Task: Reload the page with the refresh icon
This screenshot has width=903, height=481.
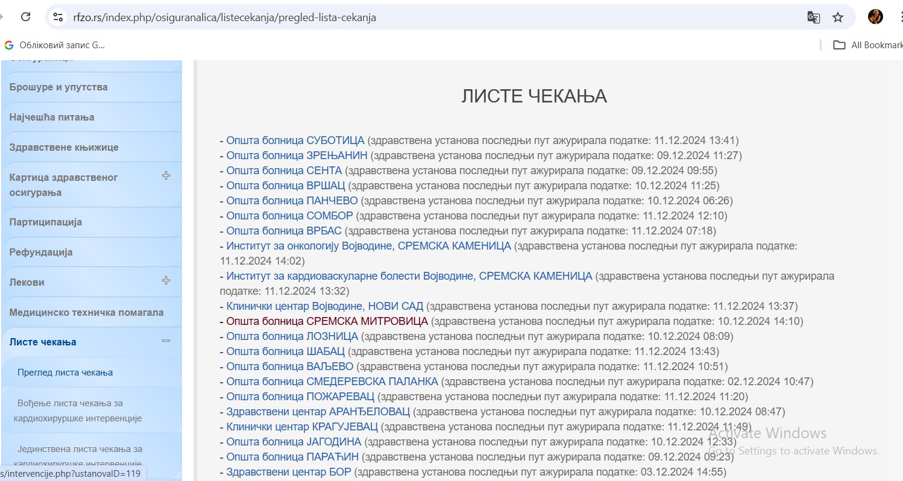Action: coord(25,17)
